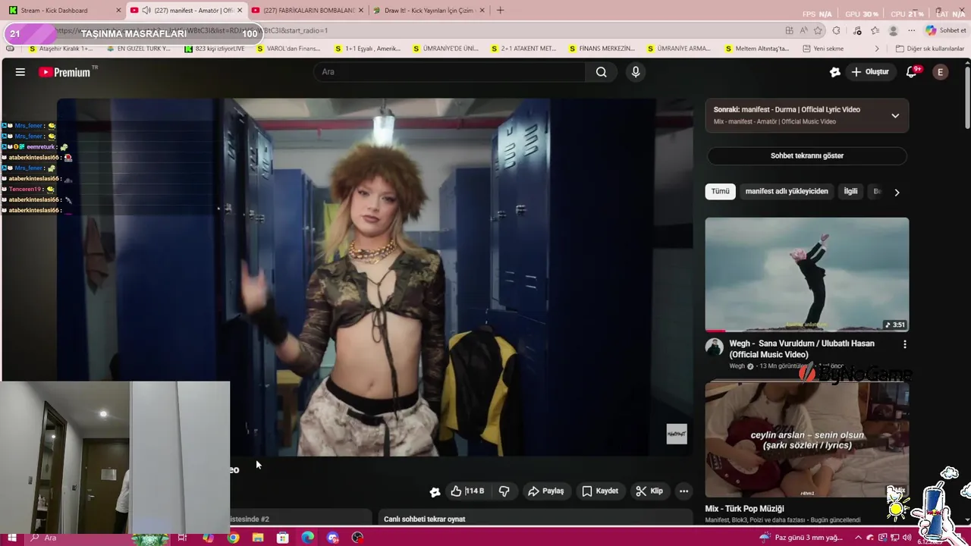Click Canlı sohbeti tekrar oynat card
971x546 pixels.
coord(536,519)
